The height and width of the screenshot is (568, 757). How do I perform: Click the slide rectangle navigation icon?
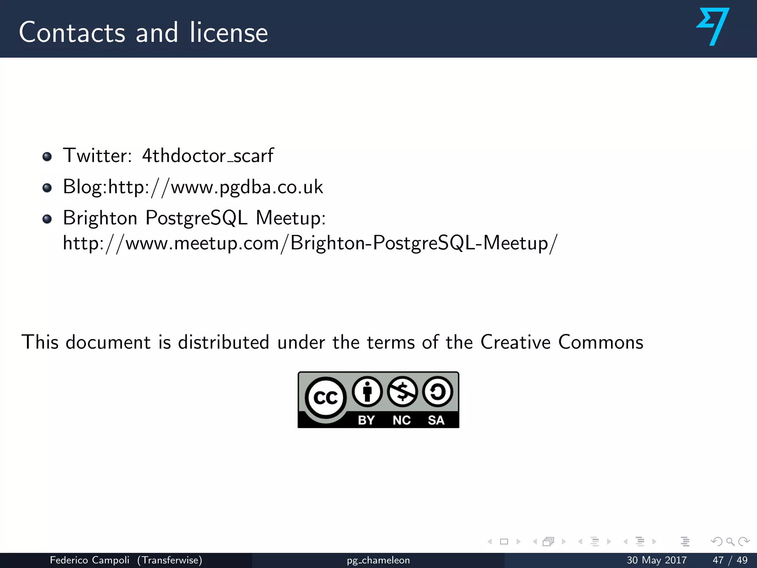coord(504,542)
